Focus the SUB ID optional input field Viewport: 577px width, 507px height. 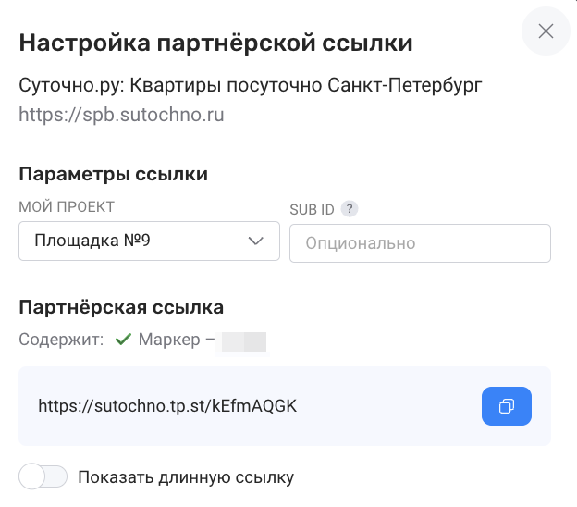tap(420, 243)
